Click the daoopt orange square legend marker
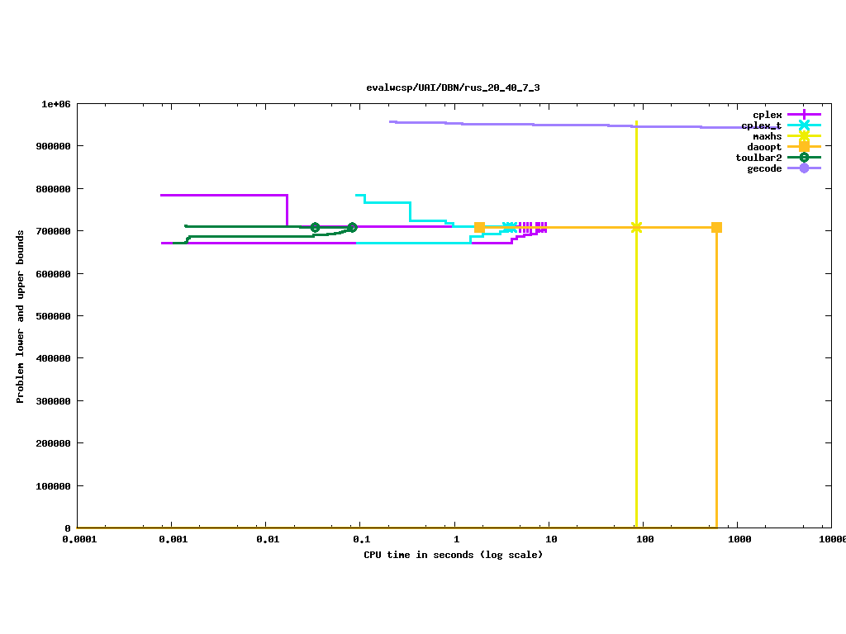This screenshot has width=846, height=634. (x=804, y=147)
